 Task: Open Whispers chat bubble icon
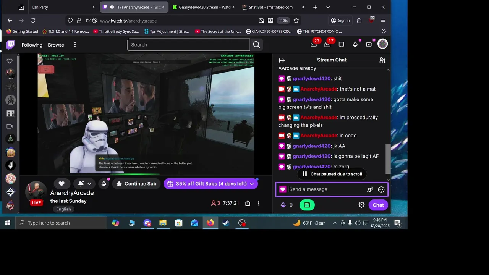click(342, 45)
